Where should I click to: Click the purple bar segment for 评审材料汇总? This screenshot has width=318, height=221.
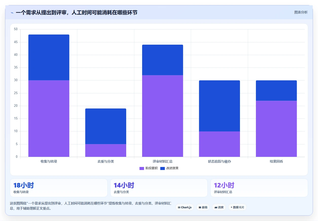pos(162,116)
